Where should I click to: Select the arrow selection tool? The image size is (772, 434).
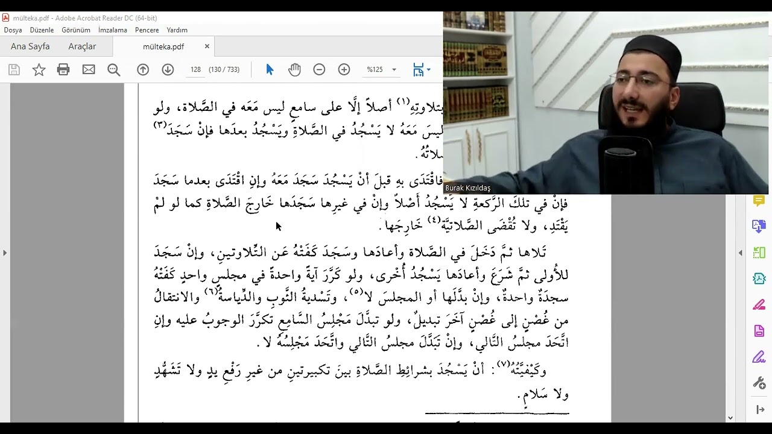coord(270,70)
